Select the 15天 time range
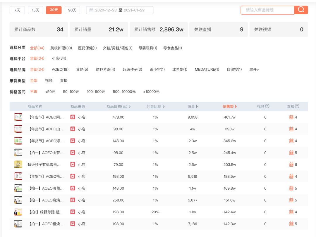This screenshot has width=316, height=237. click(x=35, y=10)
